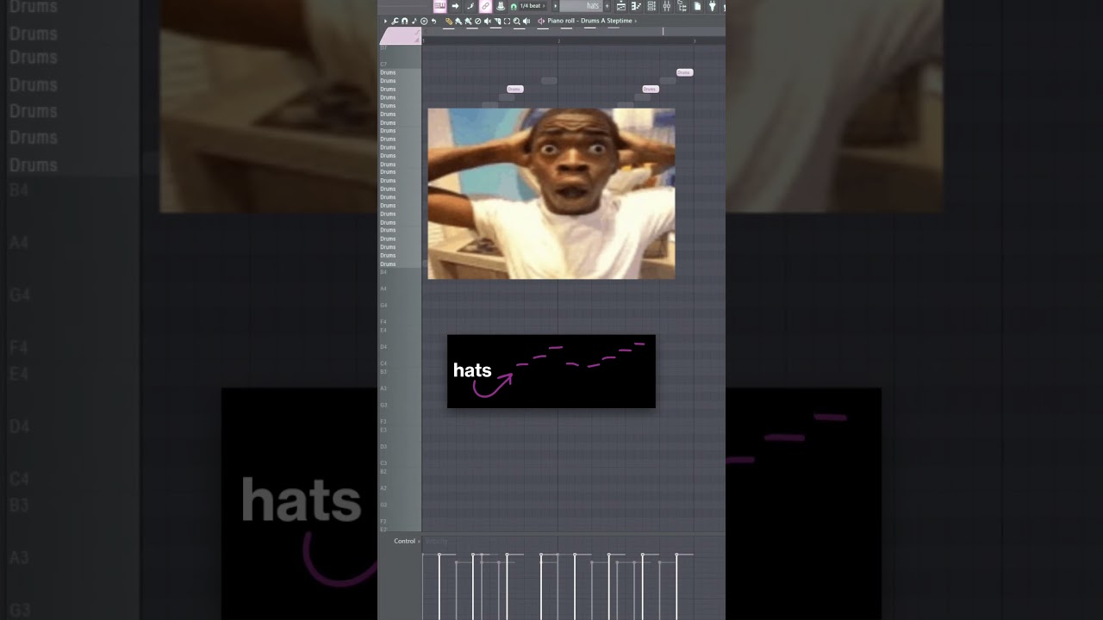Select the C7 piano key label
This screenshot has width=1103, height=620.
click(384, 65)
